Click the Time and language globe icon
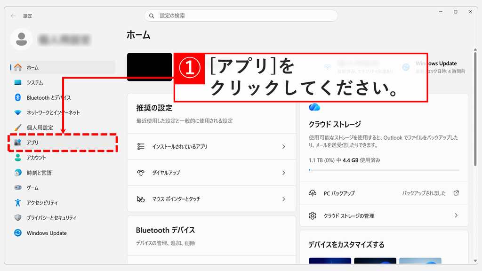Image resolution: width=482 pixels, height=271 pixels. (18, 172)
